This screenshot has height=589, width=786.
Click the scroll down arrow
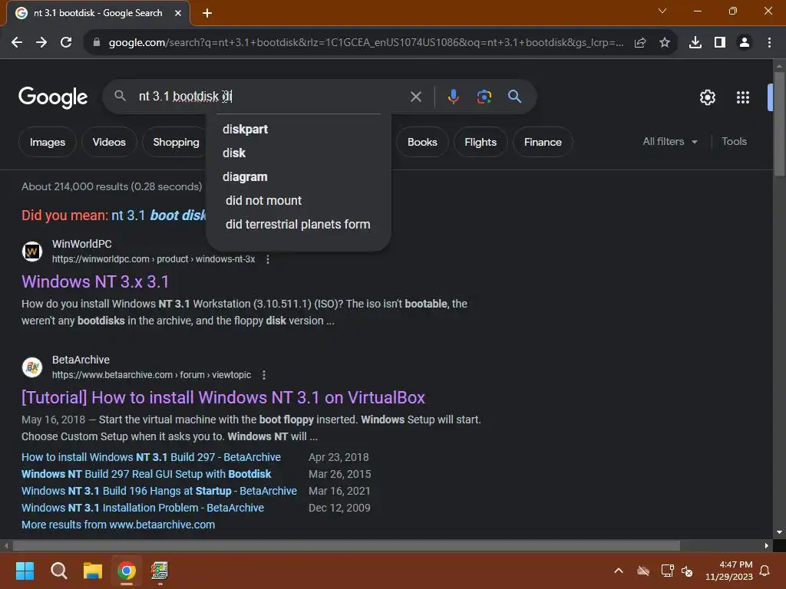pyautogui.click(x=779, y=532)
